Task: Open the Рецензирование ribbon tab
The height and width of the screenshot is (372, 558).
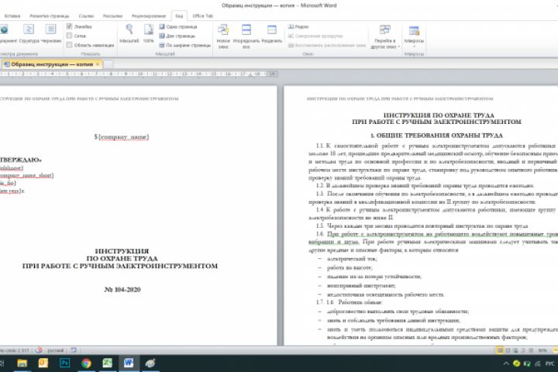Action: coord(149,16)
